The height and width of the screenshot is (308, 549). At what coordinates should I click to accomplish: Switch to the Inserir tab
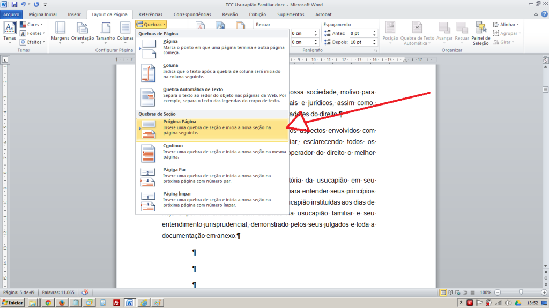74,14
